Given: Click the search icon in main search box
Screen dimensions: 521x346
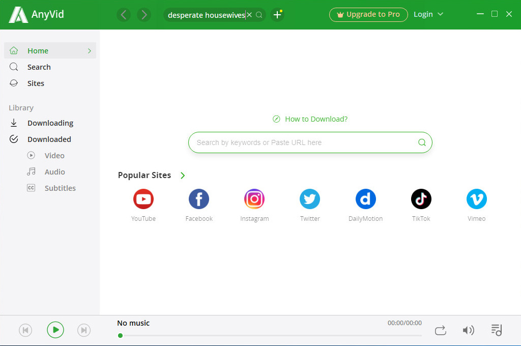Looking at the screenshot, I should click(x=422, y=142).
